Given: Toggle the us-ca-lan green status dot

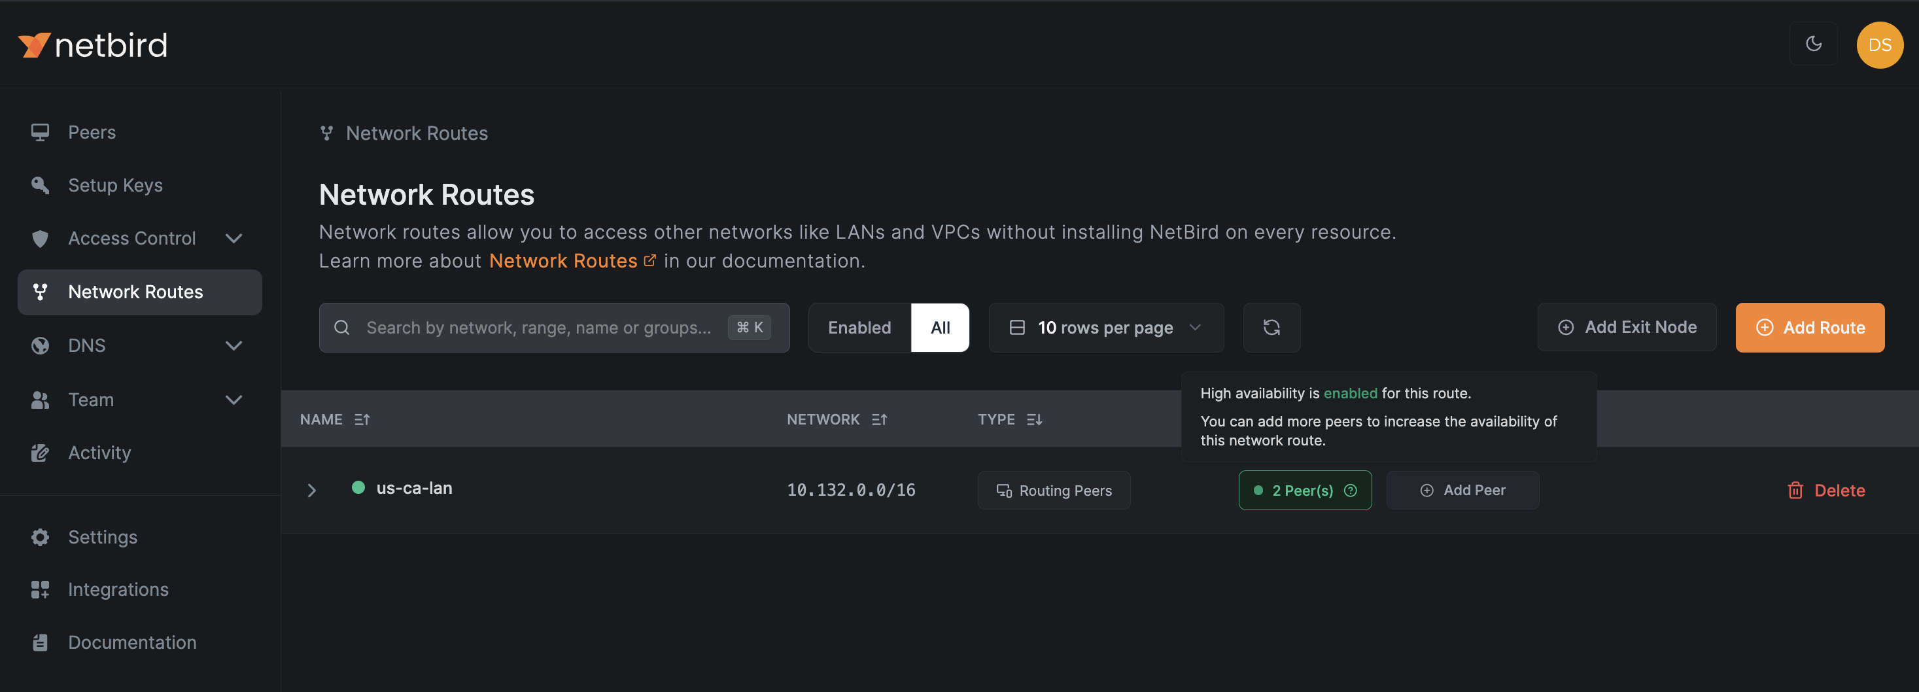Looking at the screenshot, I should pyautogui.click(x=358, y=487).
